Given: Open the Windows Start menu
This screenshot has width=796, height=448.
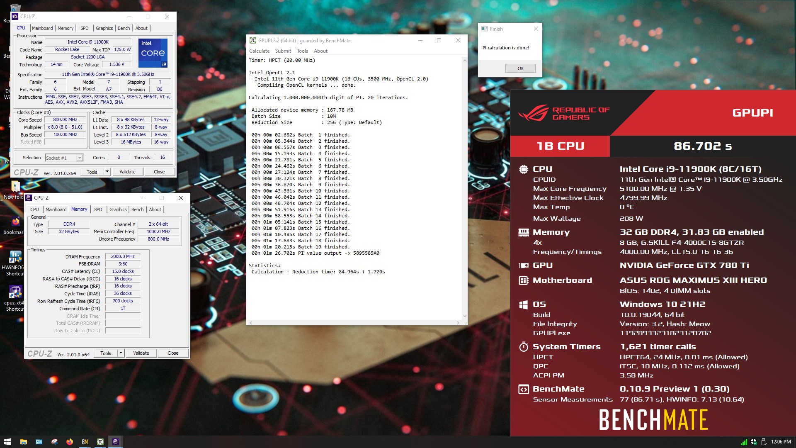Looking at the screenshot, I should 7,442.
